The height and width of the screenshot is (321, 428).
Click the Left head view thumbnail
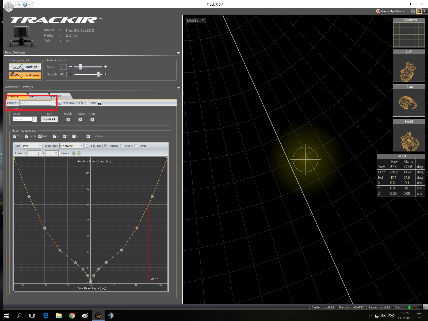click(409, 66)
